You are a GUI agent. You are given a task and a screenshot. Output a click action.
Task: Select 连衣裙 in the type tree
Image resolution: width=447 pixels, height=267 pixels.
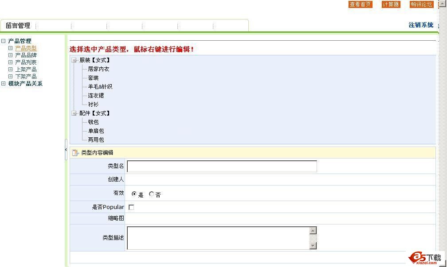[x=96, y=95]
